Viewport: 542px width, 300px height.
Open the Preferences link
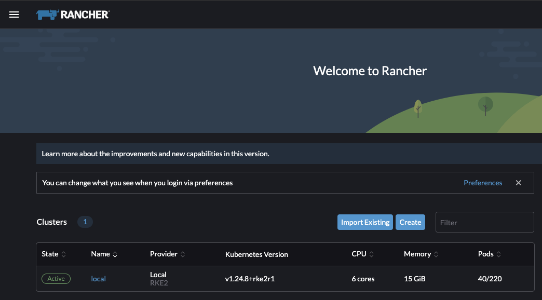pos(482,183)
